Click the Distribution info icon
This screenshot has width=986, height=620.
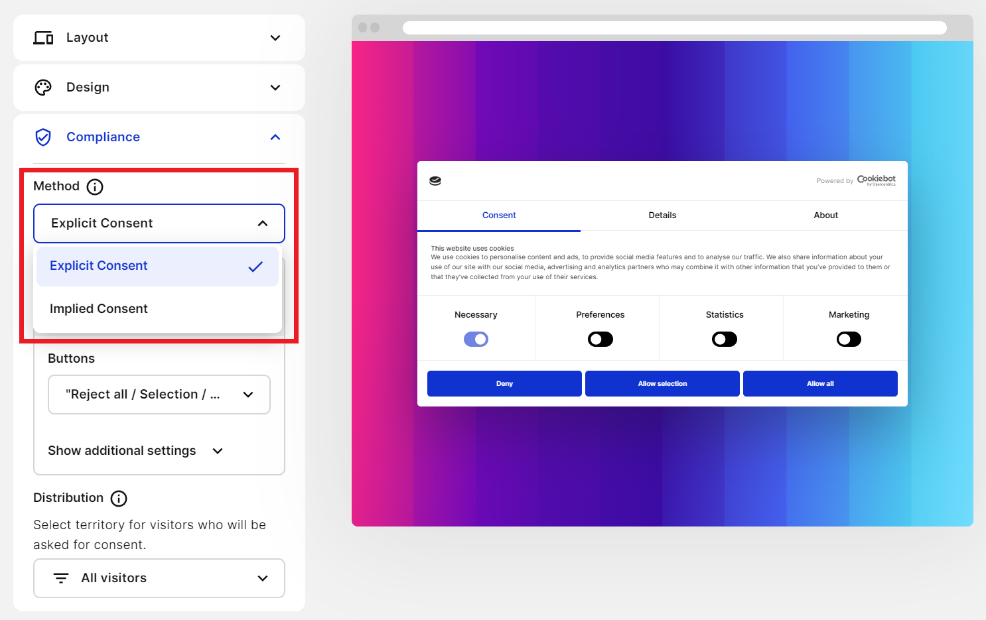coord(119,499)
